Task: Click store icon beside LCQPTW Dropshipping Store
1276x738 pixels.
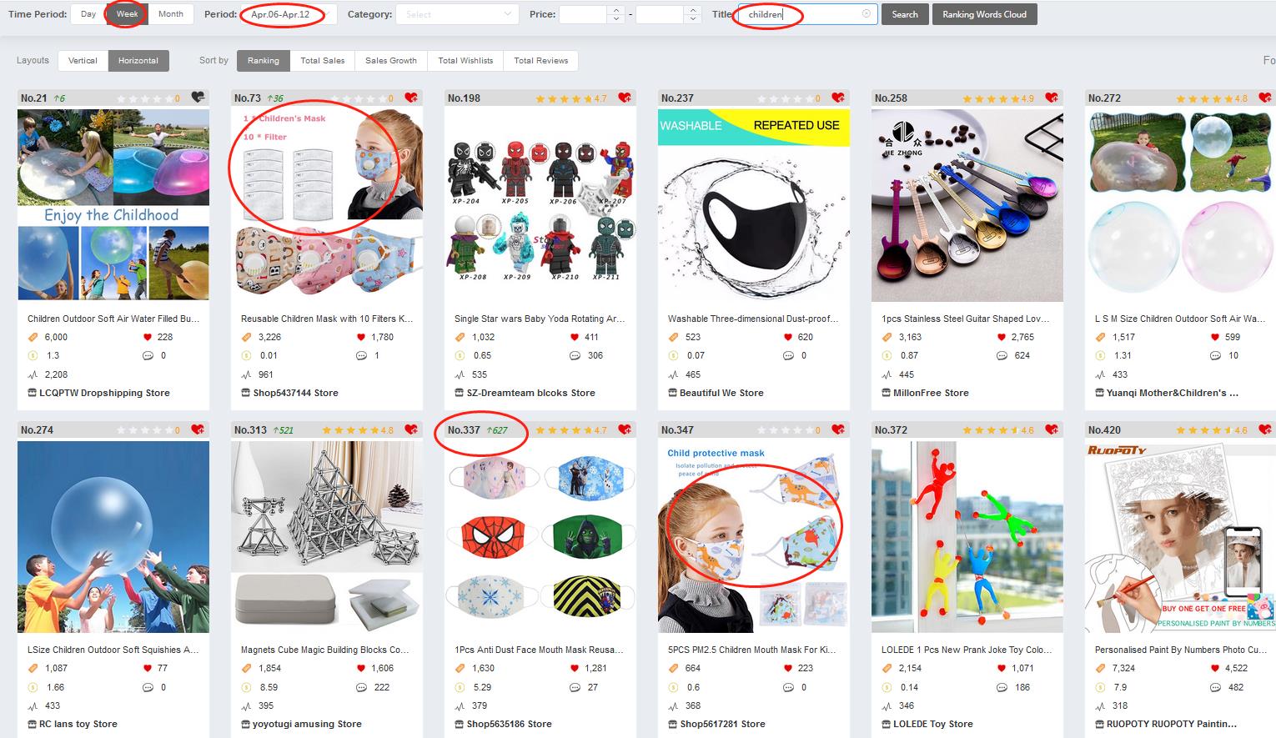Action: pyautogui.click(x=32, y=393)
